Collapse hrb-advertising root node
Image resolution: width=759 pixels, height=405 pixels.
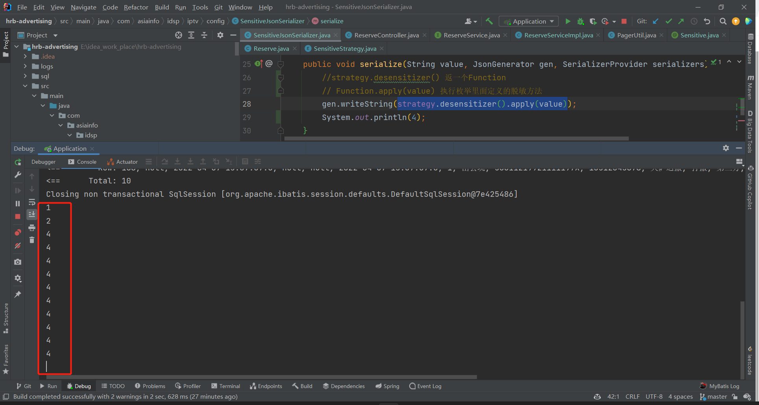(17, 46)
